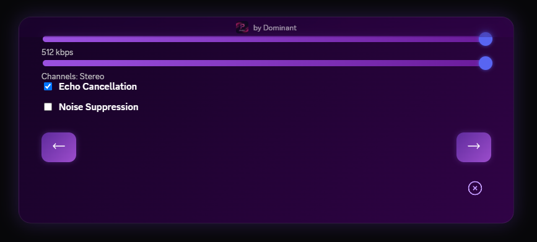
Task: Click the lower slider track at one-quarter
Action: click(155, 63)
